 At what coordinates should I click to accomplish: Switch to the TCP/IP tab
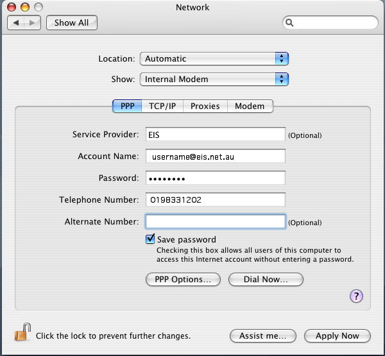[x=162, y=106]
